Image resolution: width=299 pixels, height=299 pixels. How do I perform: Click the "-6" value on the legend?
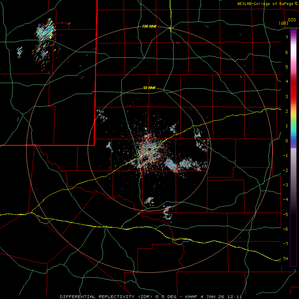(285, 229)
